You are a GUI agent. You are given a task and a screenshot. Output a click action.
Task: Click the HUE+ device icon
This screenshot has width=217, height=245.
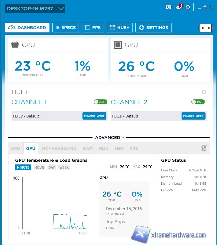[206, 28]
